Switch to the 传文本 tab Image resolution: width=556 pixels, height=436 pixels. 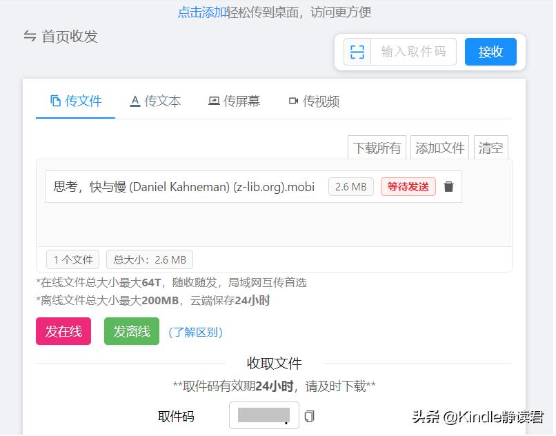pos(155,101)
